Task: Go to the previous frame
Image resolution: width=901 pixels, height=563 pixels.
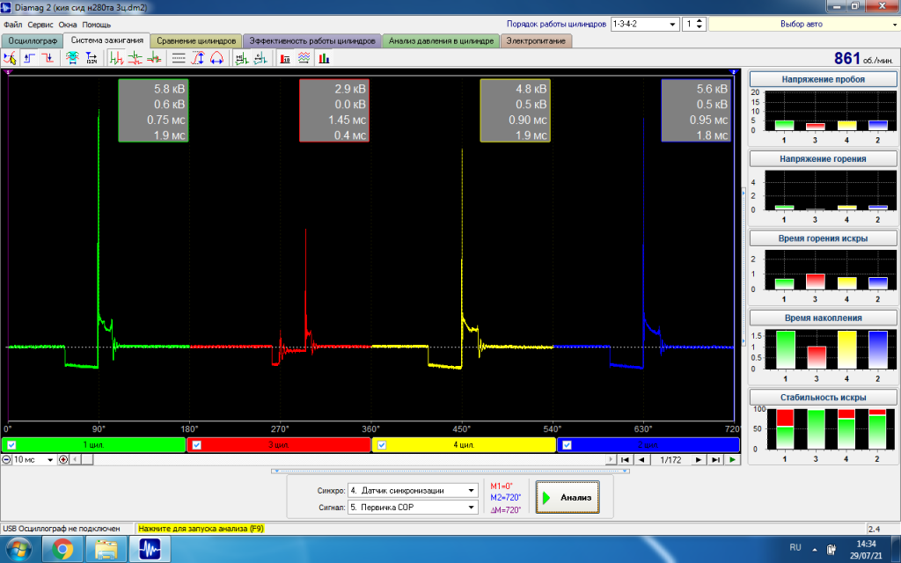Action: click(641, 459)
